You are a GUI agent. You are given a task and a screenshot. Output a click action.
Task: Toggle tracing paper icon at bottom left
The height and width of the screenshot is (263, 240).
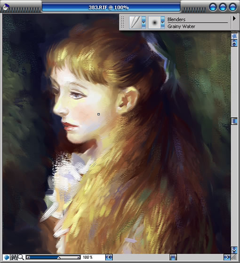(x=14, y=257)
